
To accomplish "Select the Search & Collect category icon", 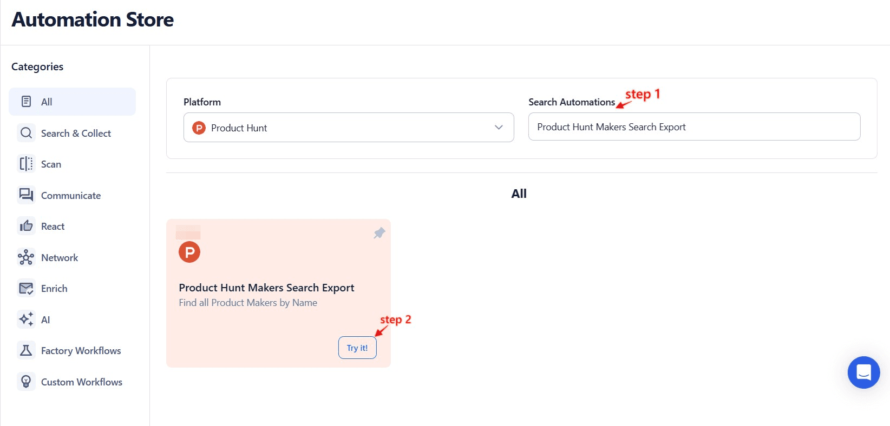I will pyautogui.click(x=26, y=133).
